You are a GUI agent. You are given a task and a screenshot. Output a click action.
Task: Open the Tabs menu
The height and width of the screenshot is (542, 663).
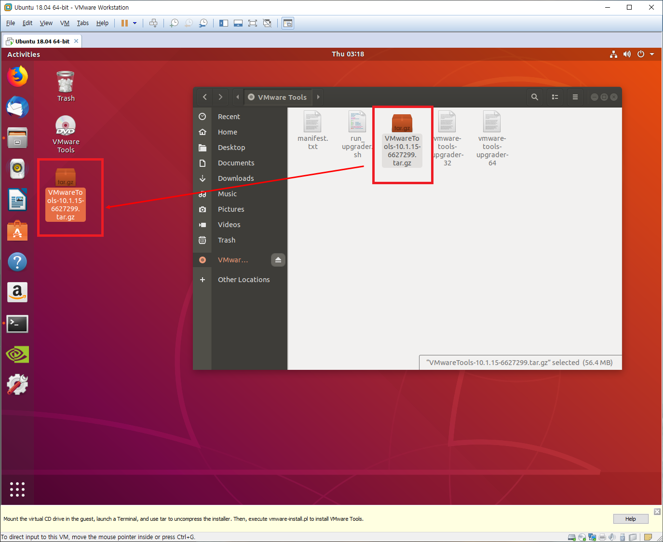[83, 23]
